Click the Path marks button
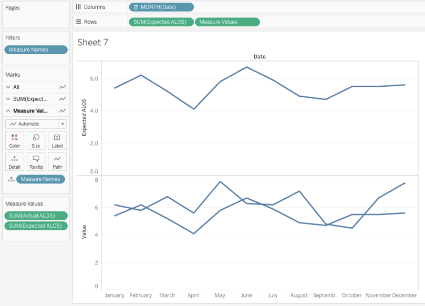 (x=57, y=161)
